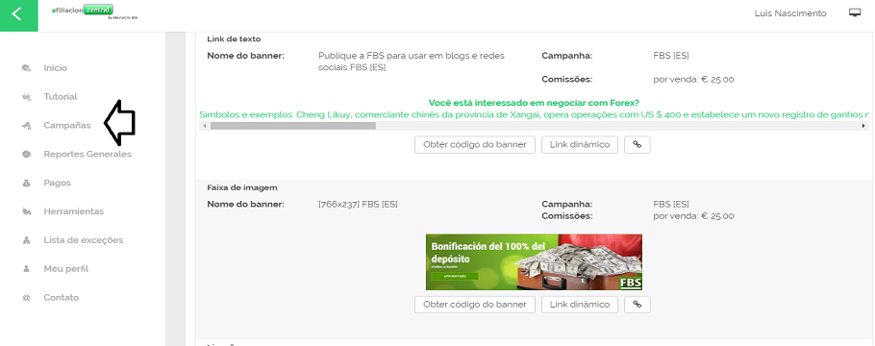Screen dimensions: 875x346
Task: Click the Pagos money bag icon
Action: [26, 183]
